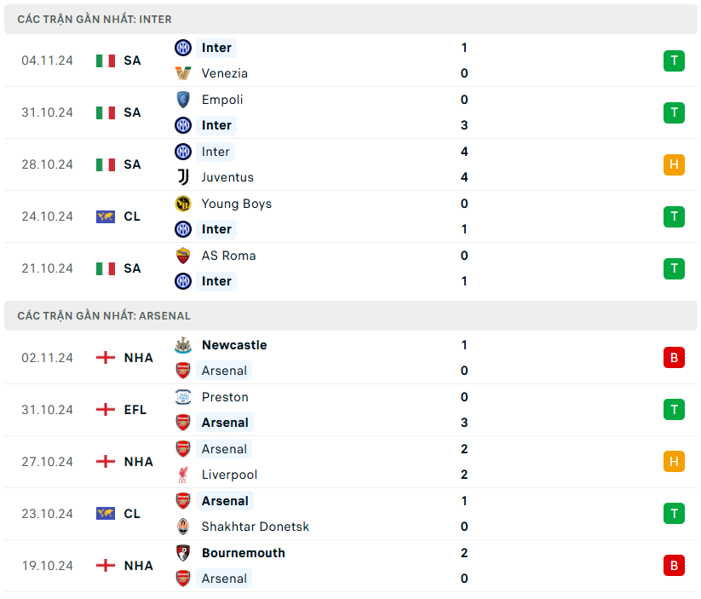Click the Empoli team logo

click(183, 100)
